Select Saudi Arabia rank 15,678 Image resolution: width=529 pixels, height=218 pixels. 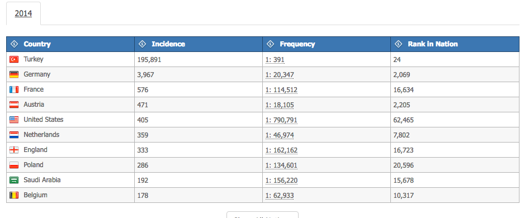404,180
